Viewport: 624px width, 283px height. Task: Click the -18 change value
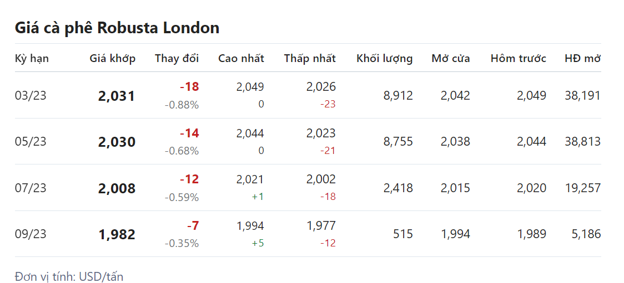pos(189,86)
